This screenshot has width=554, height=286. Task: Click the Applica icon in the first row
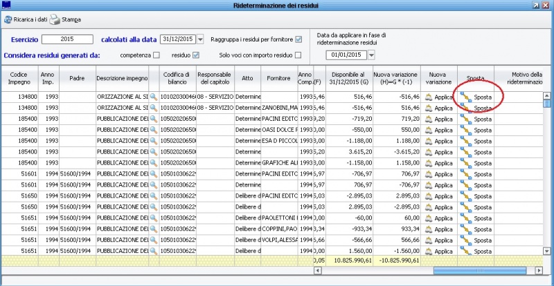429,97
